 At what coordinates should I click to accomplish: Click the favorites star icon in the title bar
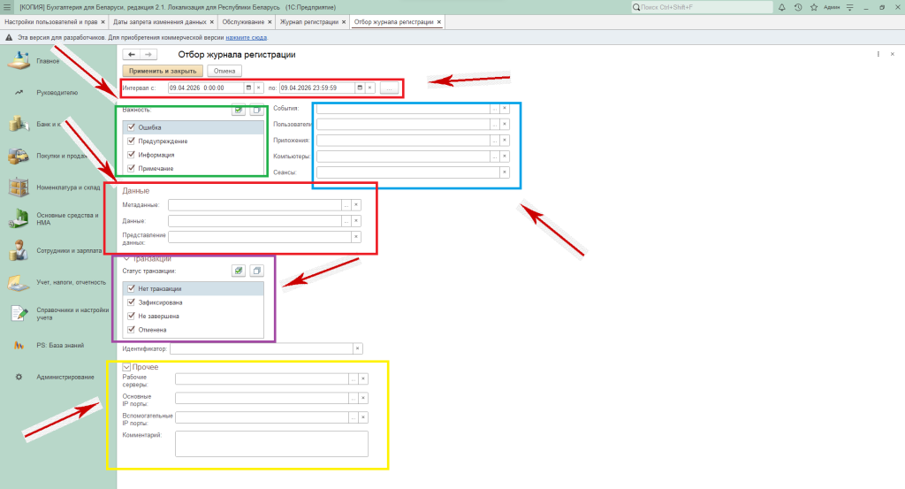813,7
